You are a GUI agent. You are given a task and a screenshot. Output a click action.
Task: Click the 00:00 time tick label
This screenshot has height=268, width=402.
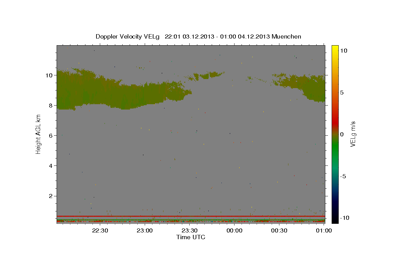234,230
